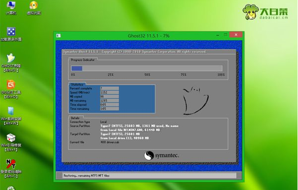Click the Symantec logo

click(161, 155)
